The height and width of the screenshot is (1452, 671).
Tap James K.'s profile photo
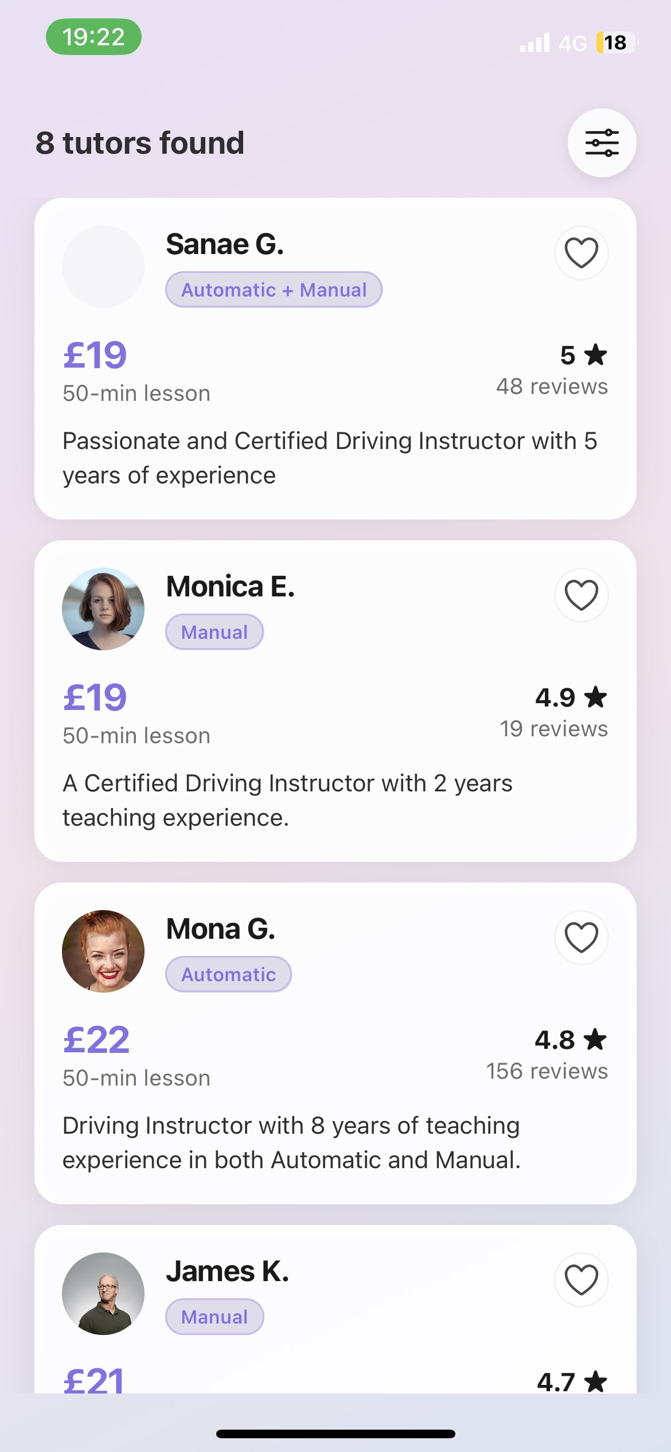click(103, 1294)
